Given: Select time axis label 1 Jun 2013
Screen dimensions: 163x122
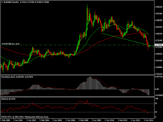Looking at the screenshot, I should 135,120.
